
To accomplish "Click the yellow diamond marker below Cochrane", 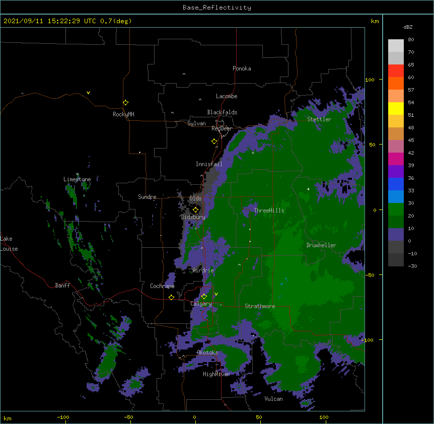I will [171, 297].
